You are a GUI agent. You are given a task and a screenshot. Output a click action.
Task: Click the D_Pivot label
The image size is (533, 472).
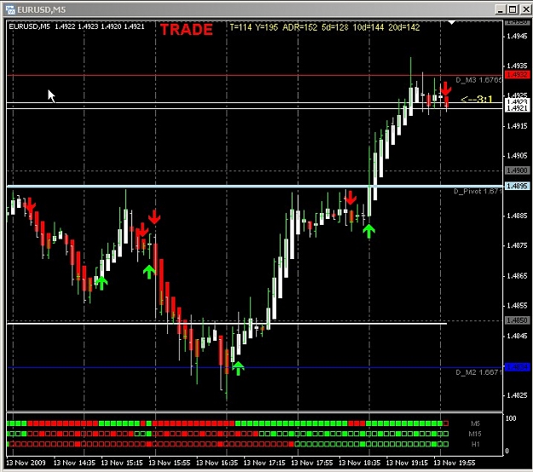click(478, 192)
